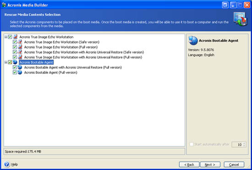Click the Help question mark icon

click(x=7, y=165)
